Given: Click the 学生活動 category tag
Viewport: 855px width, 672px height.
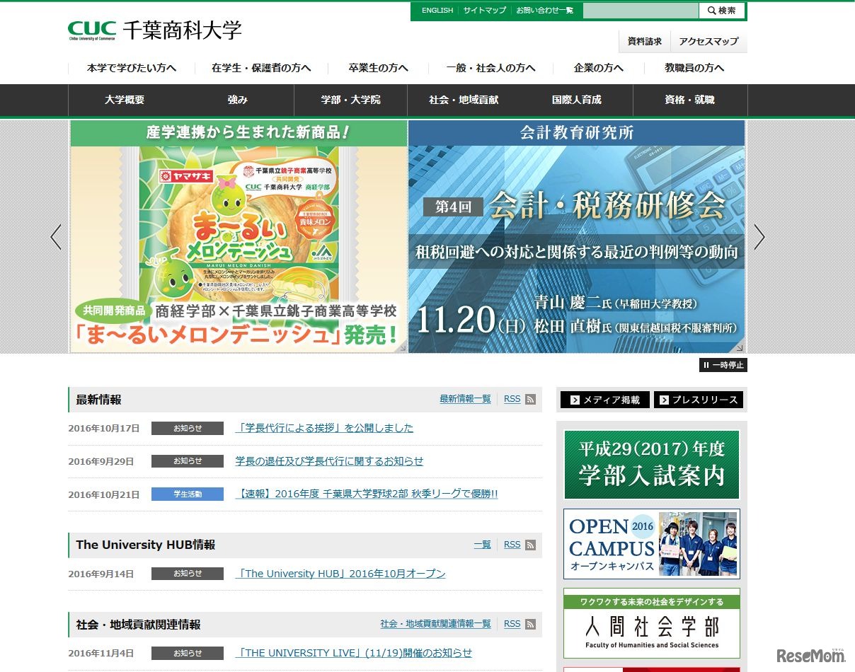Looking at the screenshot, I should 188,494.
